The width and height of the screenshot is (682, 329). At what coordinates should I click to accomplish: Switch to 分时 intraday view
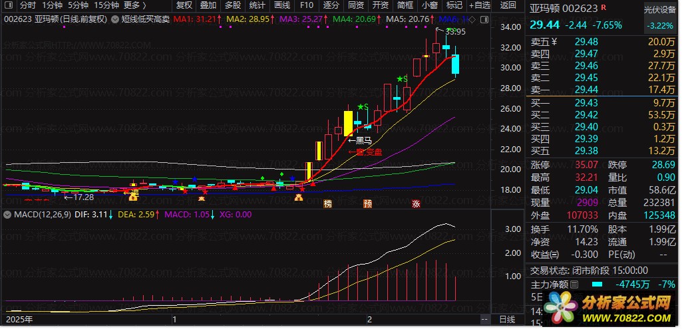coord(28,5)
